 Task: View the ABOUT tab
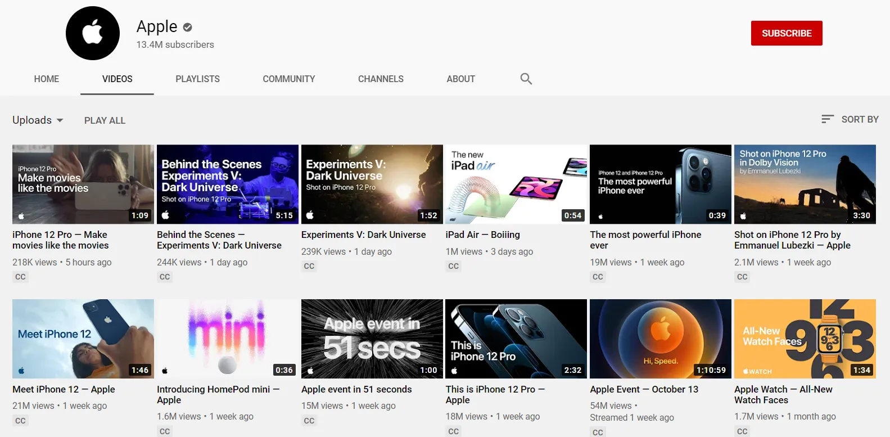pos(460,79)
